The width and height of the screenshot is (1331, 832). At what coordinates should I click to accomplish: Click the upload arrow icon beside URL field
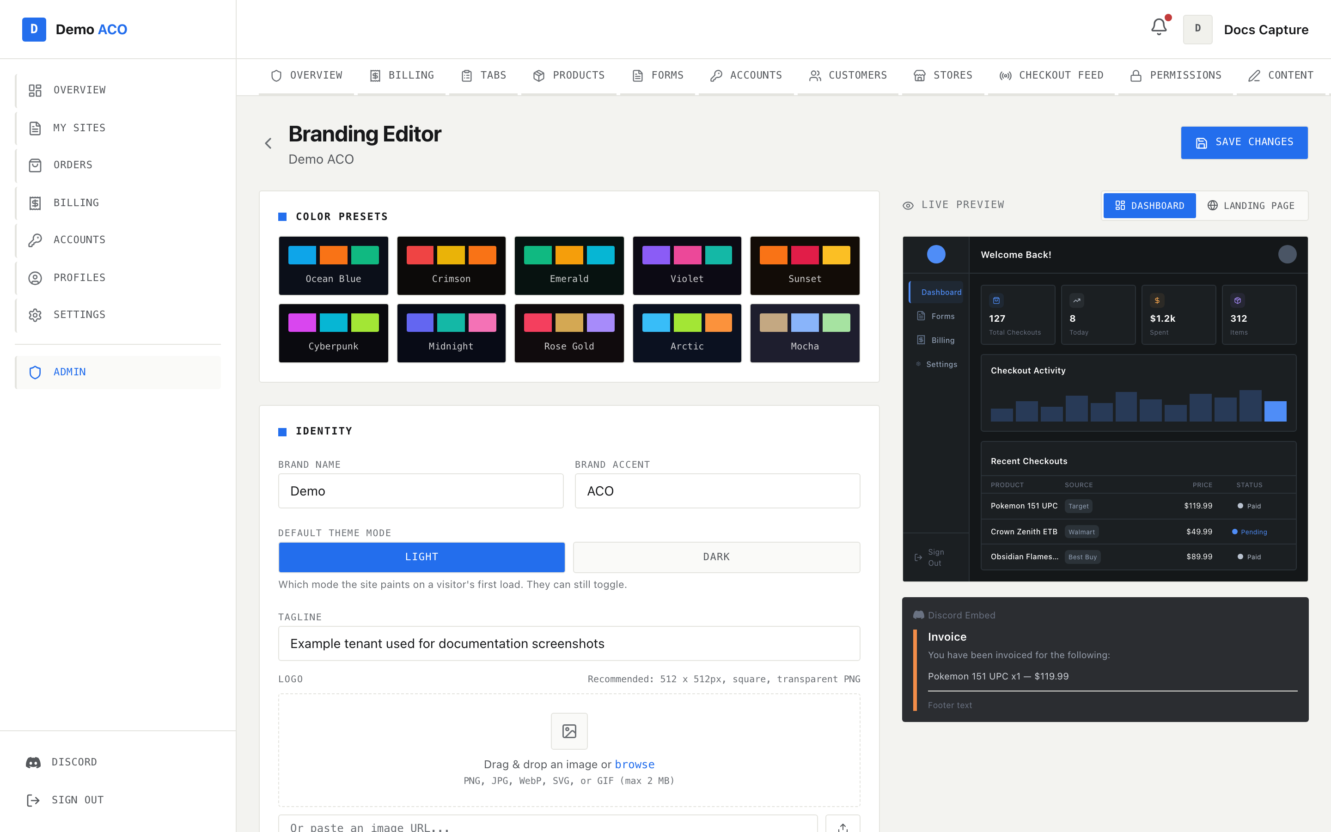click(843, 826)
